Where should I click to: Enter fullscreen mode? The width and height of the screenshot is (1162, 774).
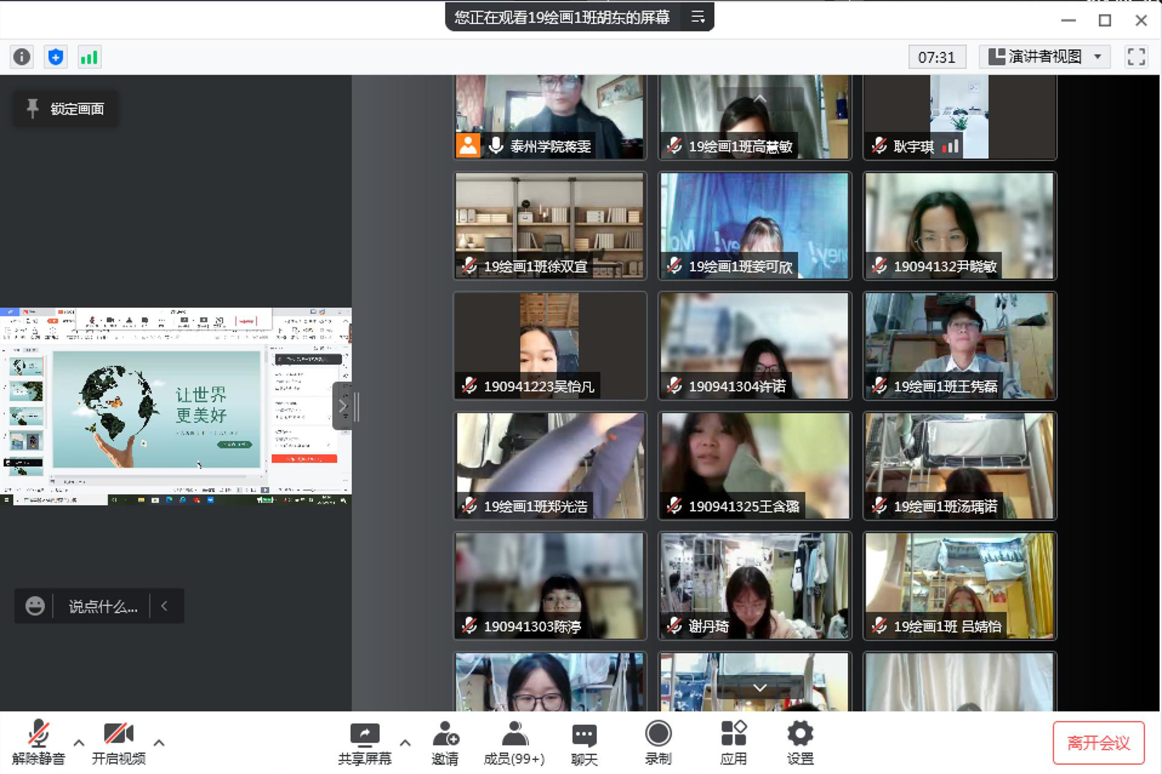click(x=1136, y=57)
